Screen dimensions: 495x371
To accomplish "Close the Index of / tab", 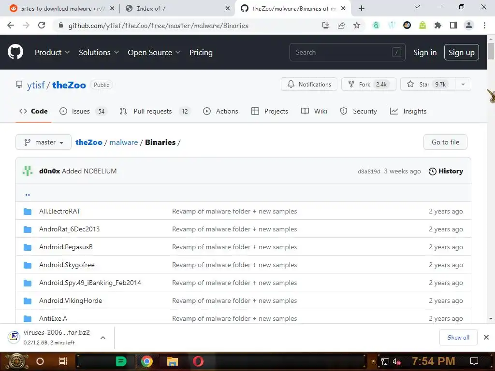I will click(x=228, y=9).
